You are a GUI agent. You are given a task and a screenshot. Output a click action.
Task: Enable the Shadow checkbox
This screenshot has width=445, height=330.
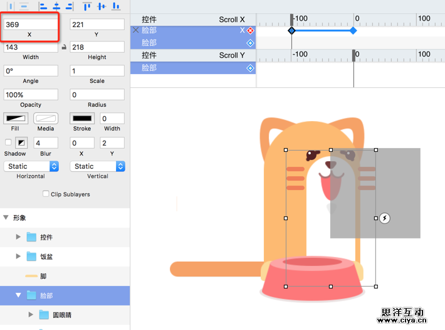[x=8, y=142]
